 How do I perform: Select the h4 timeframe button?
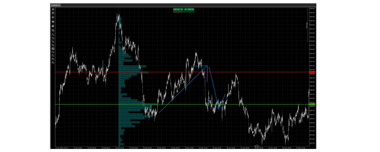pos(53,52)
